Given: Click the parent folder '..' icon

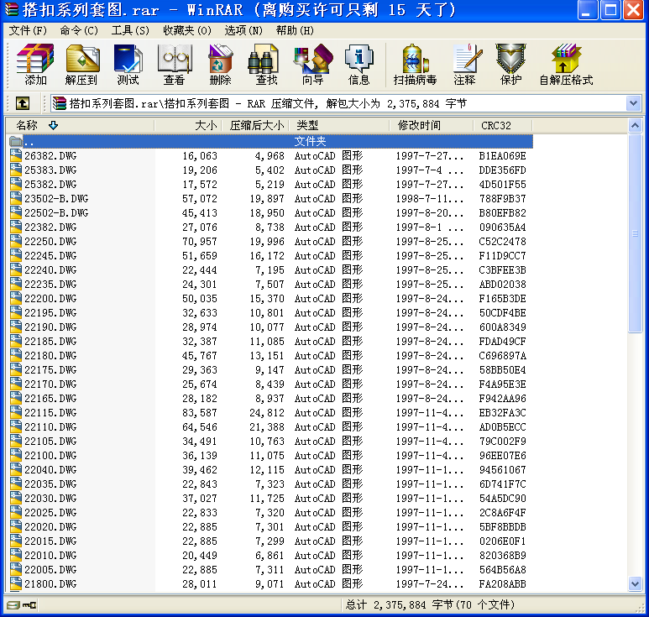Looking at the screenshot, I should click(16, 142).
